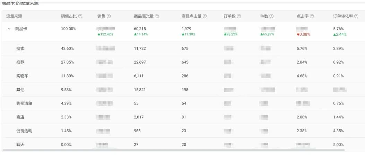This screenshot has width=365, height=155.
Task: Select the 订单数 column header text
Action: point(229,16)
